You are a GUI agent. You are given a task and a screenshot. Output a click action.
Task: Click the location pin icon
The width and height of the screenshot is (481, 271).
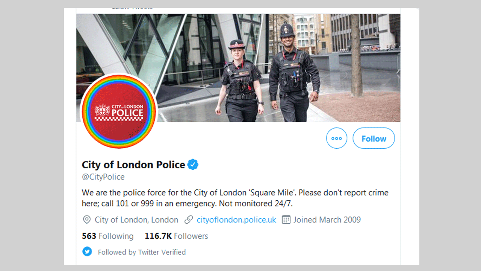pos(87,220)
